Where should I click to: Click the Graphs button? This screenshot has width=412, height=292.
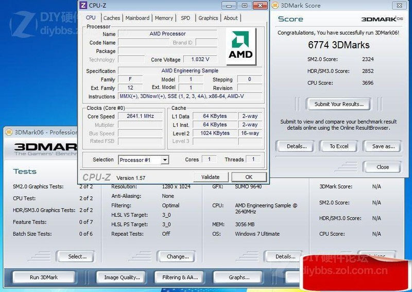pyautogui.click(x=239, y=277)
